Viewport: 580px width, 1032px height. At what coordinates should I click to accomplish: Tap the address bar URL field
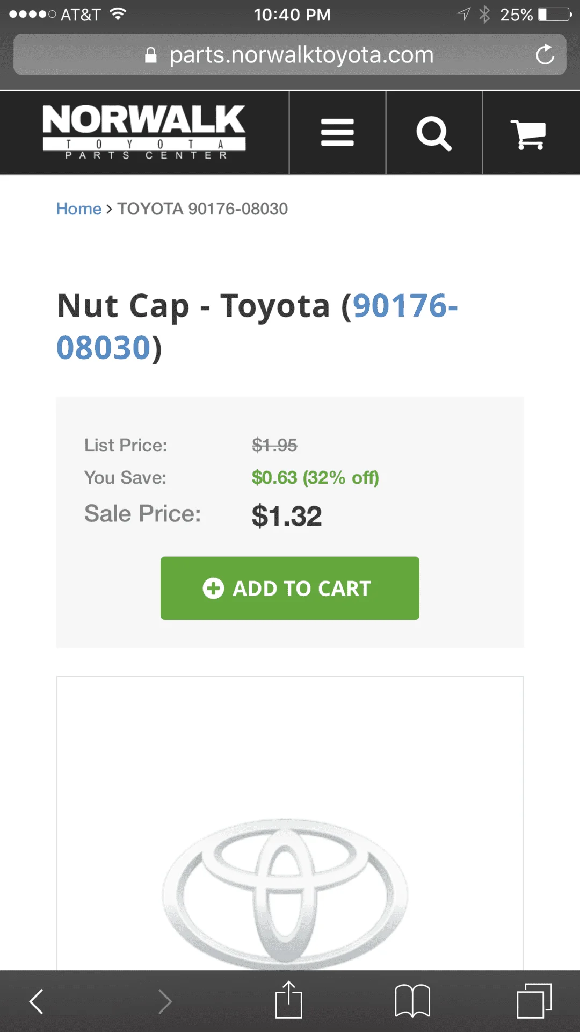click(301, 55)
